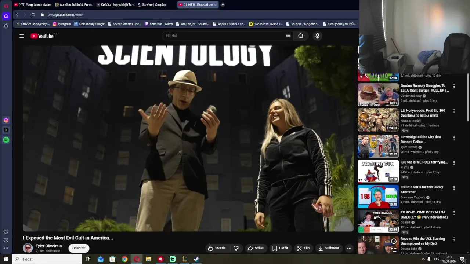Open more actions three-dot menu under video
470x264 pixels.
click(349, 248)
